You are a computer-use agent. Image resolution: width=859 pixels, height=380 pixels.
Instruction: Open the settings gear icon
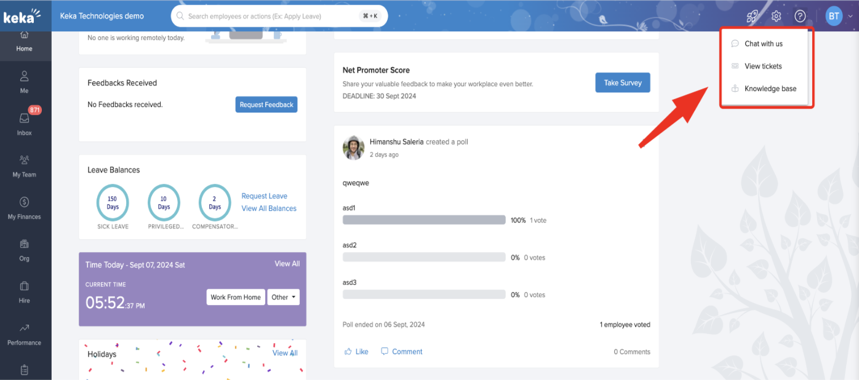(776, 17)
